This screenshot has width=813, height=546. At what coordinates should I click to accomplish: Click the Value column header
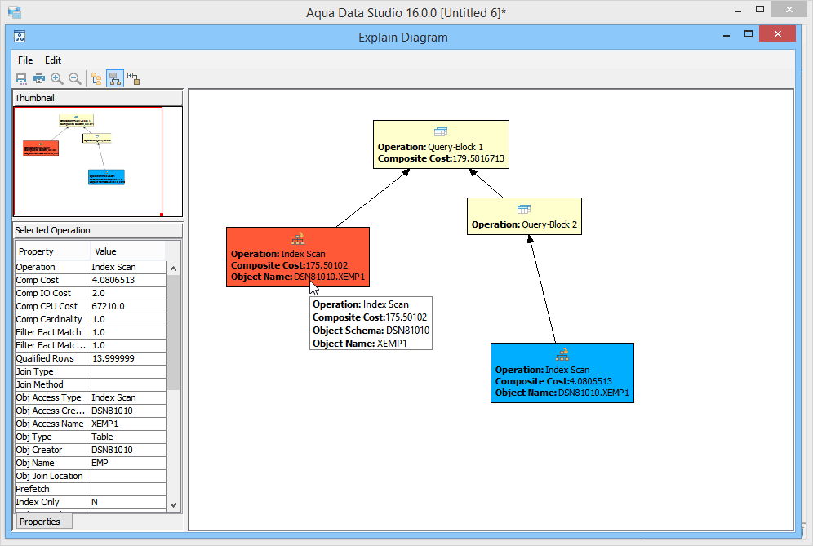(128, 251)
